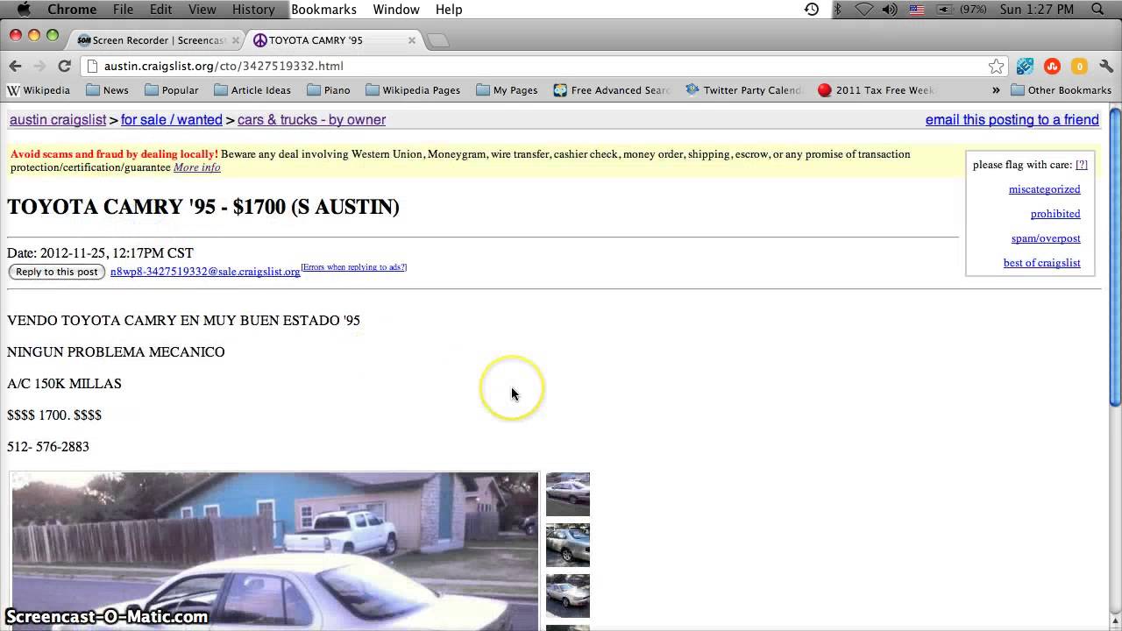This screenshot has height=631, width=1122.
Task: Click the Bluetooth menu bar icon
Action: coord(837,9)
